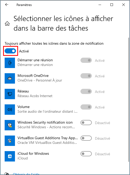130x175 pixels.
Task: Click the VirtualBox Guest Additions icon
Action: (x=10, y=141)
